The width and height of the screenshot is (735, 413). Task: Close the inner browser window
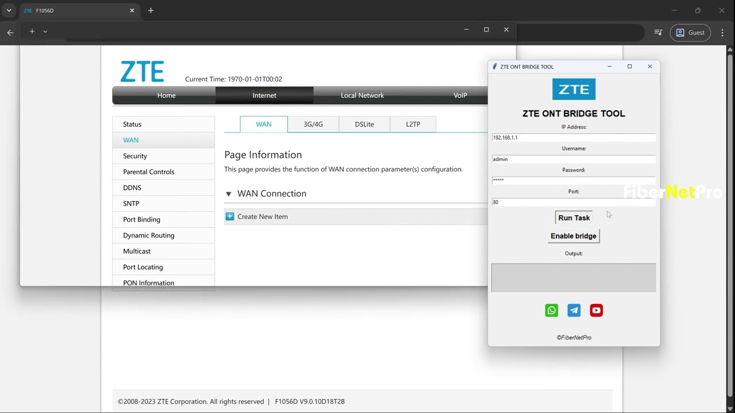[x=506, y=30]
